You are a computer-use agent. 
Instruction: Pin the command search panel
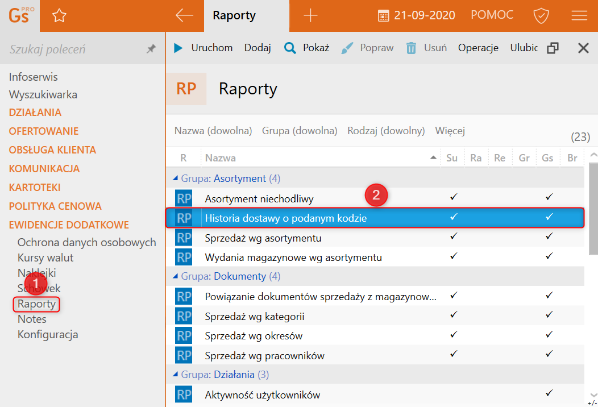tap(151, 49)
